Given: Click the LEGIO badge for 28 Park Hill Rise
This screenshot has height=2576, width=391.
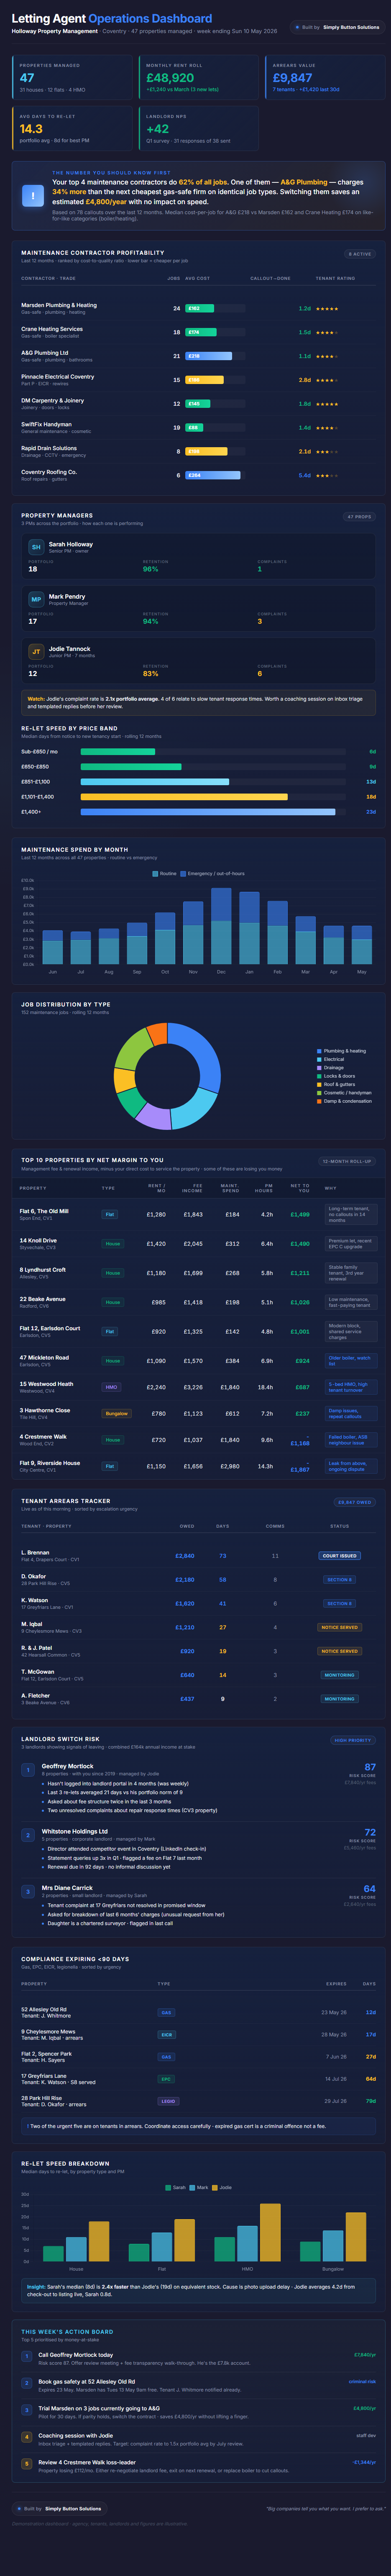Looking at the screenshot, I should coord(168,2100).
